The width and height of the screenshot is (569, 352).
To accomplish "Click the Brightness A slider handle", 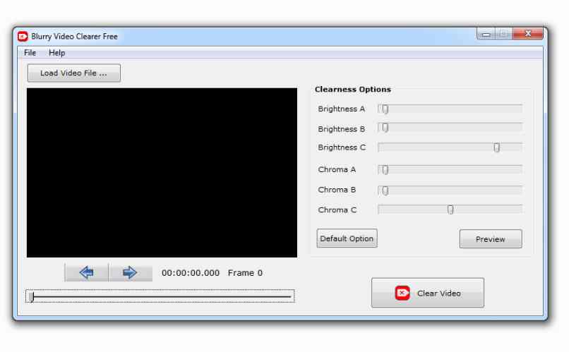I will click(385, 109).
